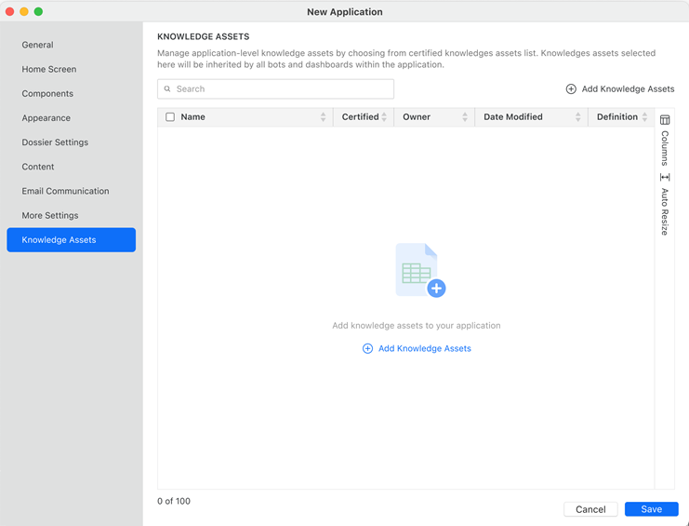The width and height of the screenshot is (689, 526).
Task: Sort by Owner column arrows
Action: (464, 117)
